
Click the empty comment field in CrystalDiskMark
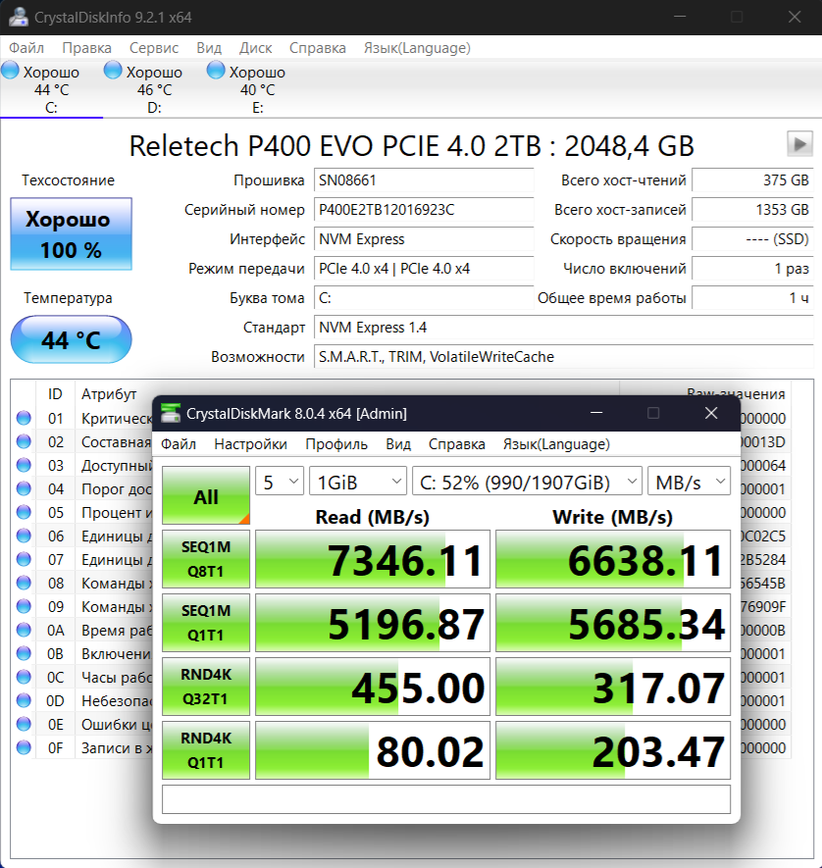(446, 798)
